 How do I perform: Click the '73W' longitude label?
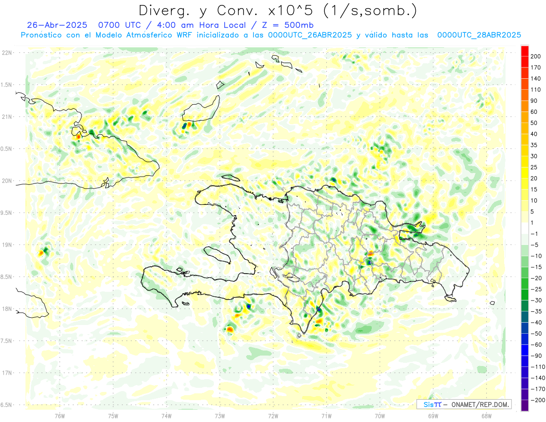pyautogui.click(x=220, y=416)
